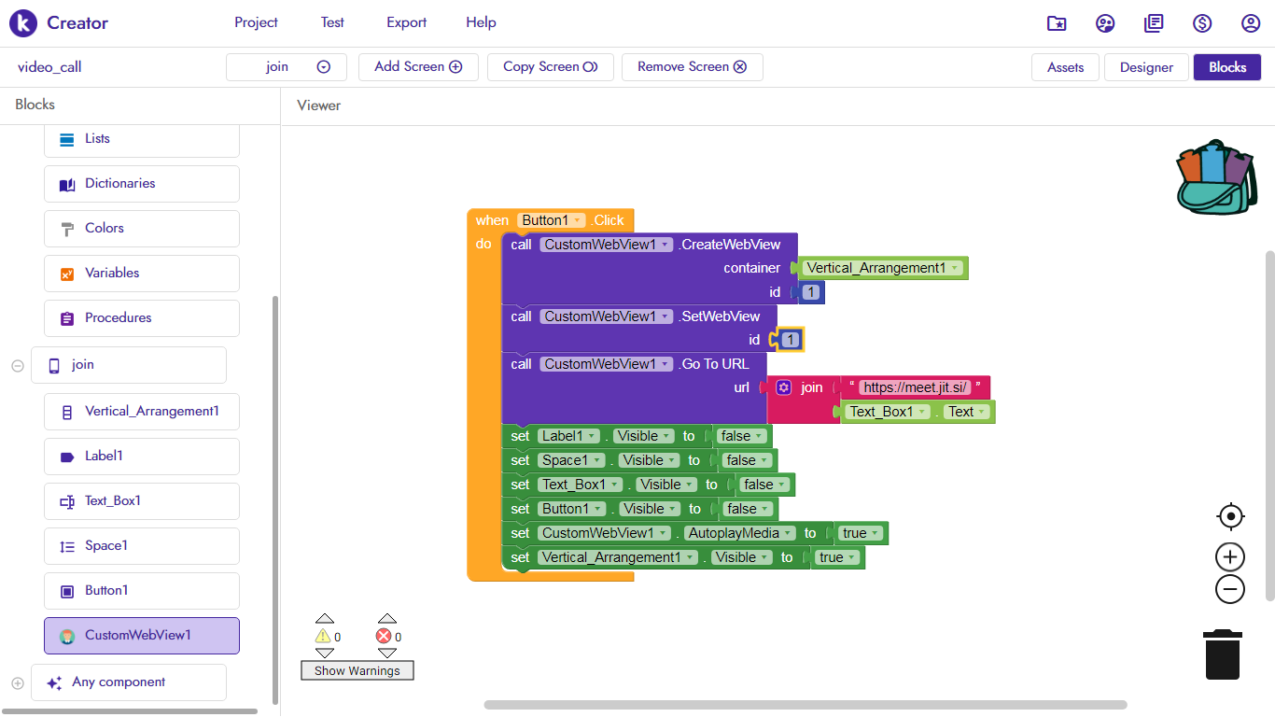Image resolution: width=1275 pixels, height=717 pixels.
Task: Center the workspace with the crosshair icon
Action: coord(1230,516)
